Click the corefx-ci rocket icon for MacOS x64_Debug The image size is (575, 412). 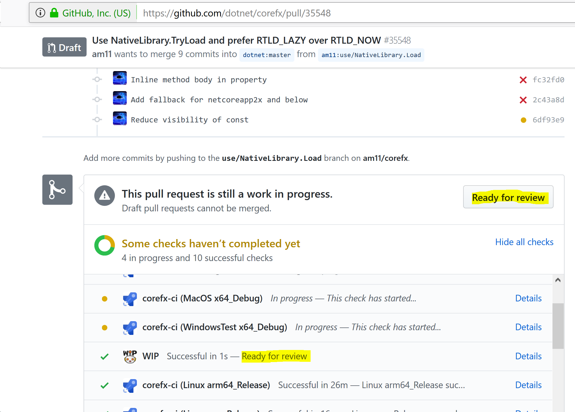[x=129, y=299]
